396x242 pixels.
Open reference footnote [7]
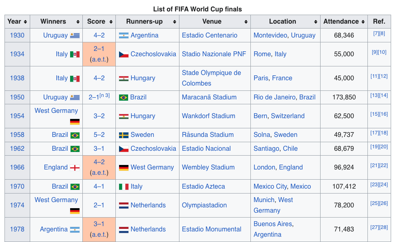click(x=376, y=33)
